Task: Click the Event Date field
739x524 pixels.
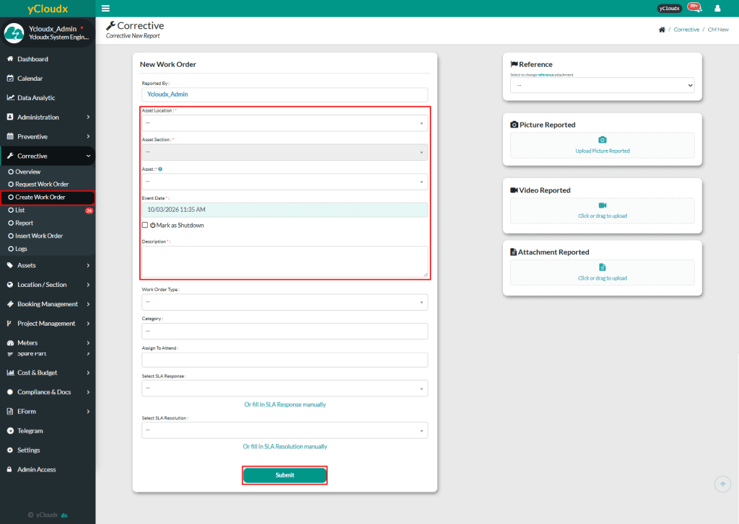Action: click(x=284, y=210)
